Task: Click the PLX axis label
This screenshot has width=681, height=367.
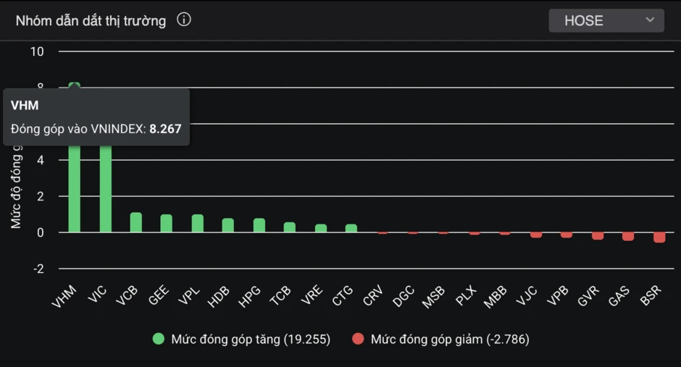Action: 466,296
